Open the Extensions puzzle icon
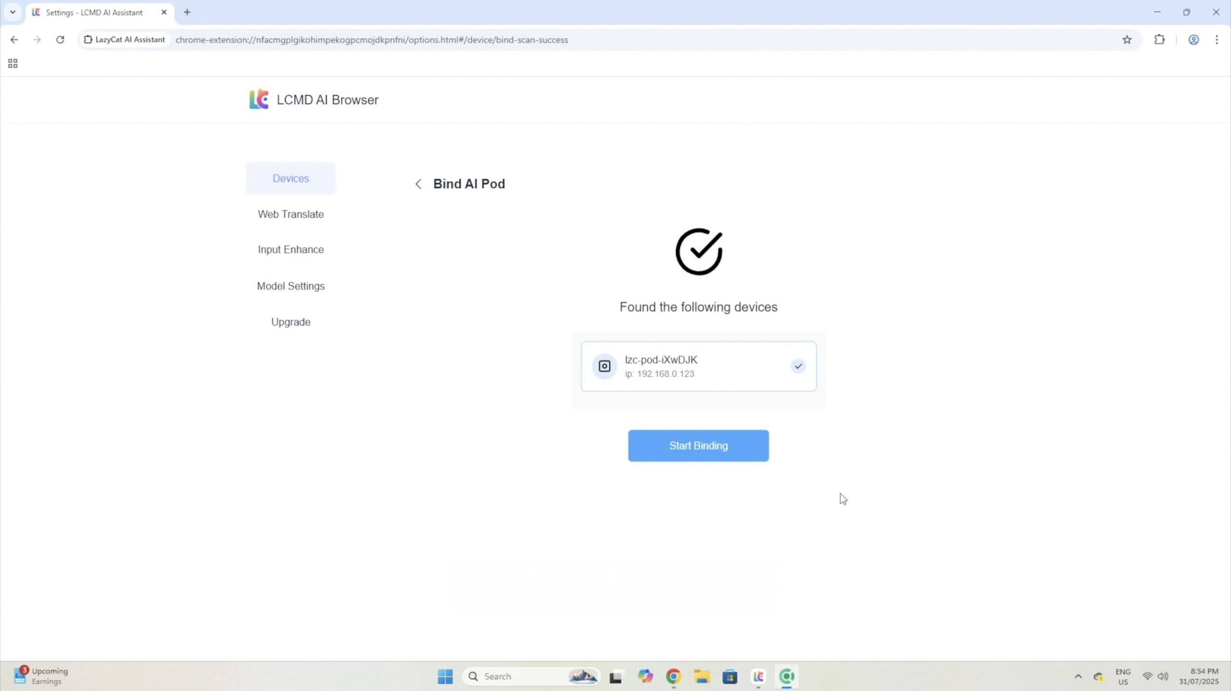 (1159, 40)
